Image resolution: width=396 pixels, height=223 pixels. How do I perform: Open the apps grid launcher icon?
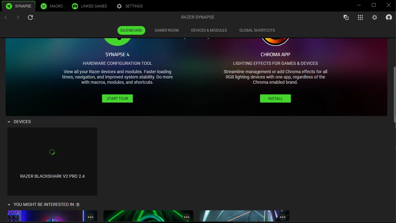click(x=360, y=17)
